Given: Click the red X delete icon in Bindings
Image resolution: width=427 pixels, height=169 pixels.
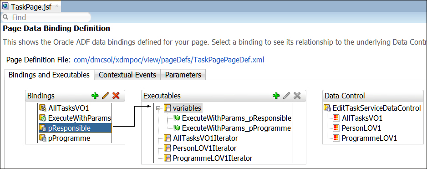Looking at the screenshot, I should [116, 96].
